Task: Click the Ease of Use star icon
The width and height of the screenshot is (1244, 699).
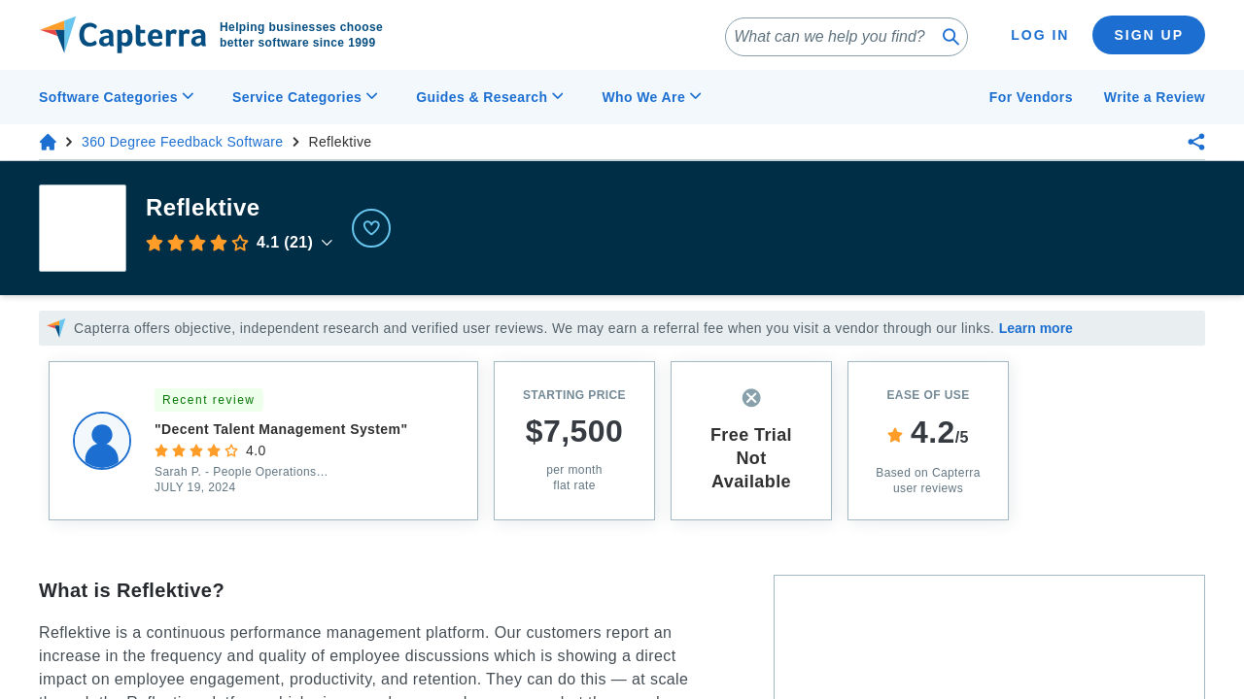Action: point(895,436)
